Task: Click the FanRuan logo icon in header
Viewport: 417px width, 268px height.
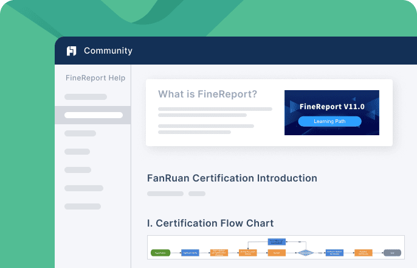Action: tap(72, 51)
